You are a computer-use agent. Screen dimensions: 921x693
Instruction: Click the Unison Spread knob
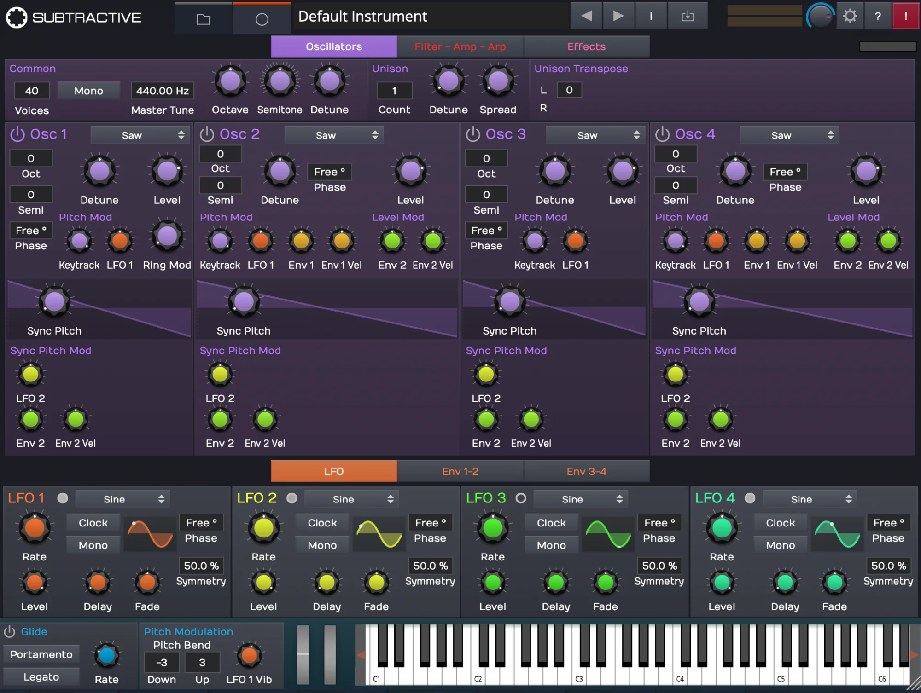498,81
